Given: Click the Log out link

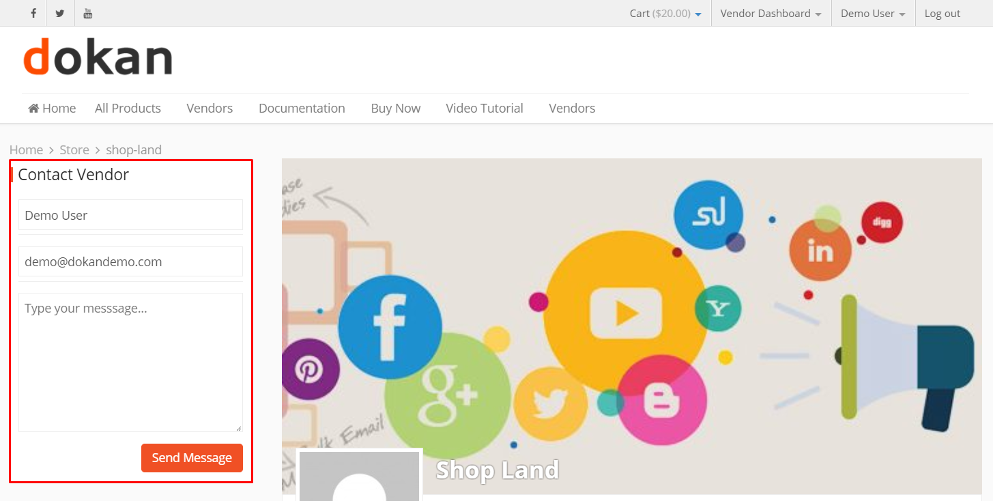Looking at the screenshot, I should click(942, 13).
